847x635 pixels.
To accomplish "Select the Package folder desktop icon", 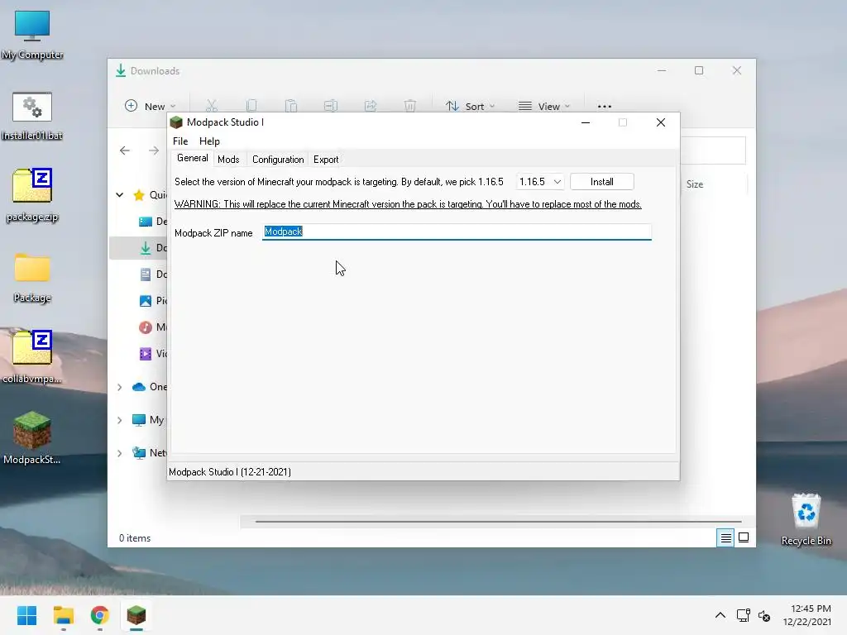I will tap(32, 278).
